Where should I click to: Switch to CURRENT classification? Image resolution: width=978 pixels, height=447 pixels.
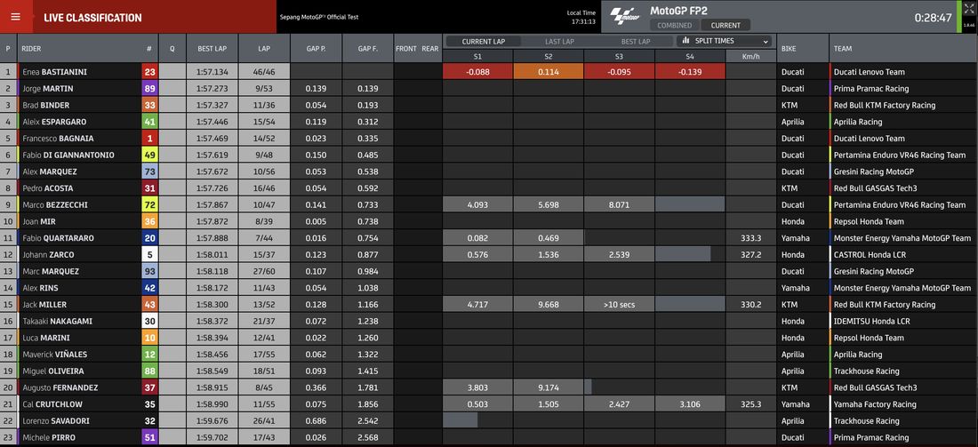coord(725,26)
